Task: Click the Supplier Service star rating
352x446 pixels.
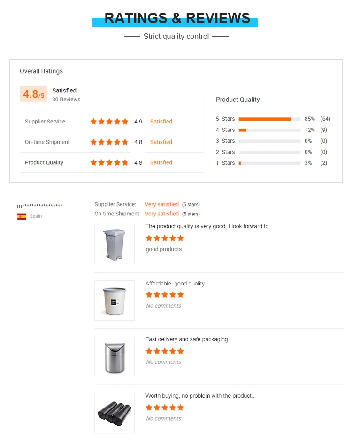Action: [109, 122]
